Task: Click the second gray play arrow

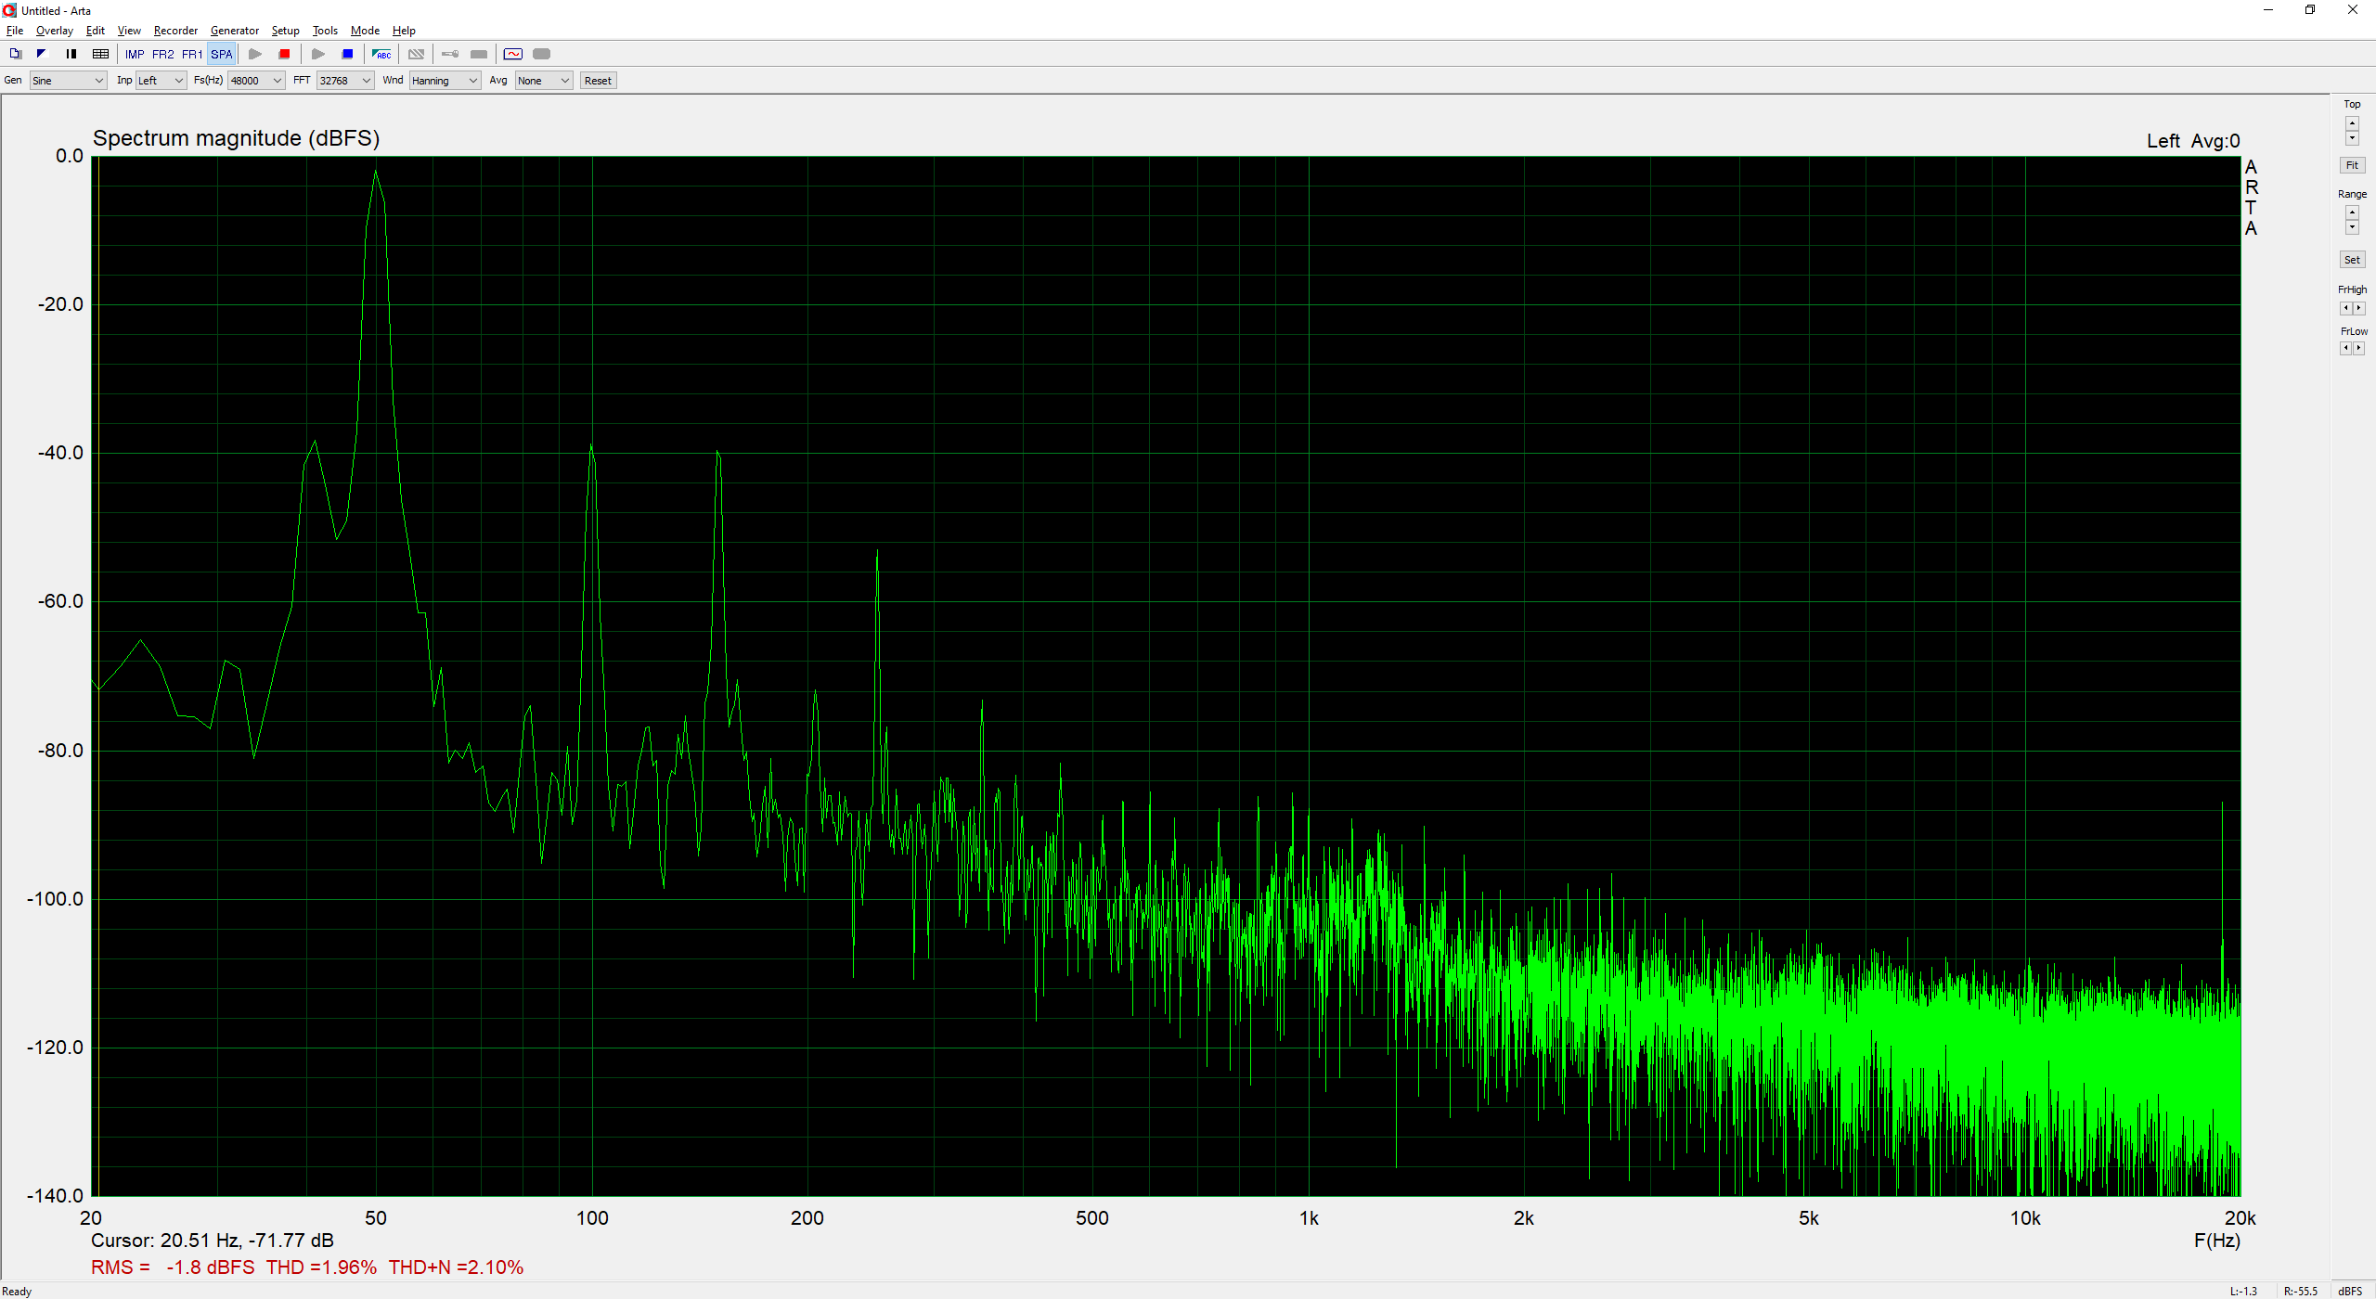Action: [318, 54]
